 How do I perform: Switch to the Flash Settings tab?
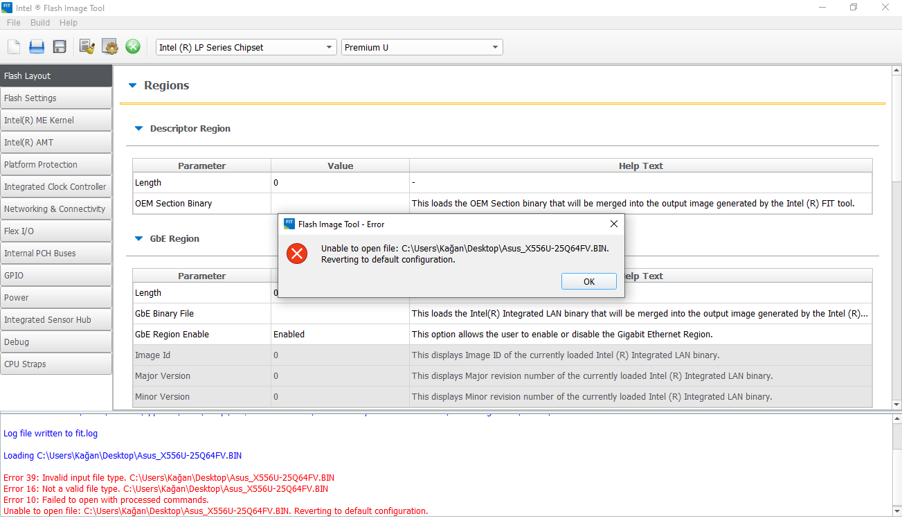pyautogui.click(x=56, y=98)
